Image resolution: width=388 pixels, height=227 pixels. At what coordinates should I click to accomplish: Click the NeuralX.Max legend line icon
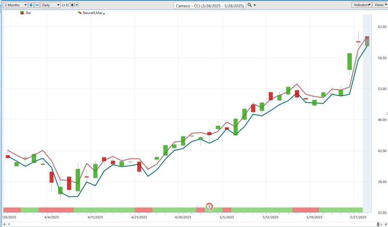pos(80,13)
